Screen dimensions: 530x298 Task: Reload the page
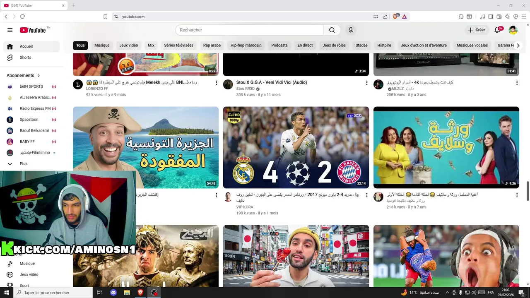click(x=22, y=17)
